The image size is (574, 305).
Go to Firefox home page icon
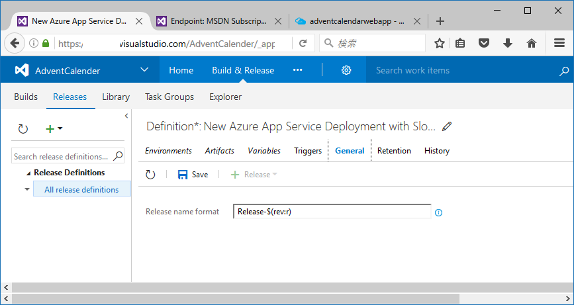(531, 43)
